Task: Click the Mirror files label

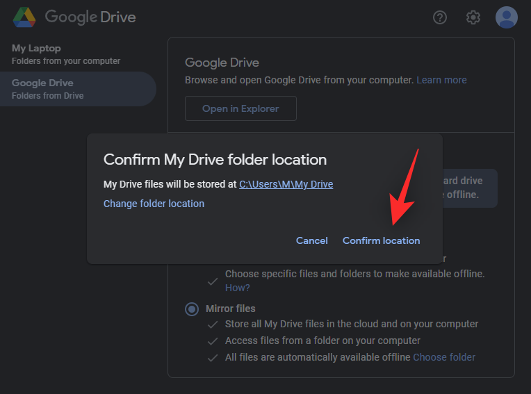Action: tap(231, 309)
